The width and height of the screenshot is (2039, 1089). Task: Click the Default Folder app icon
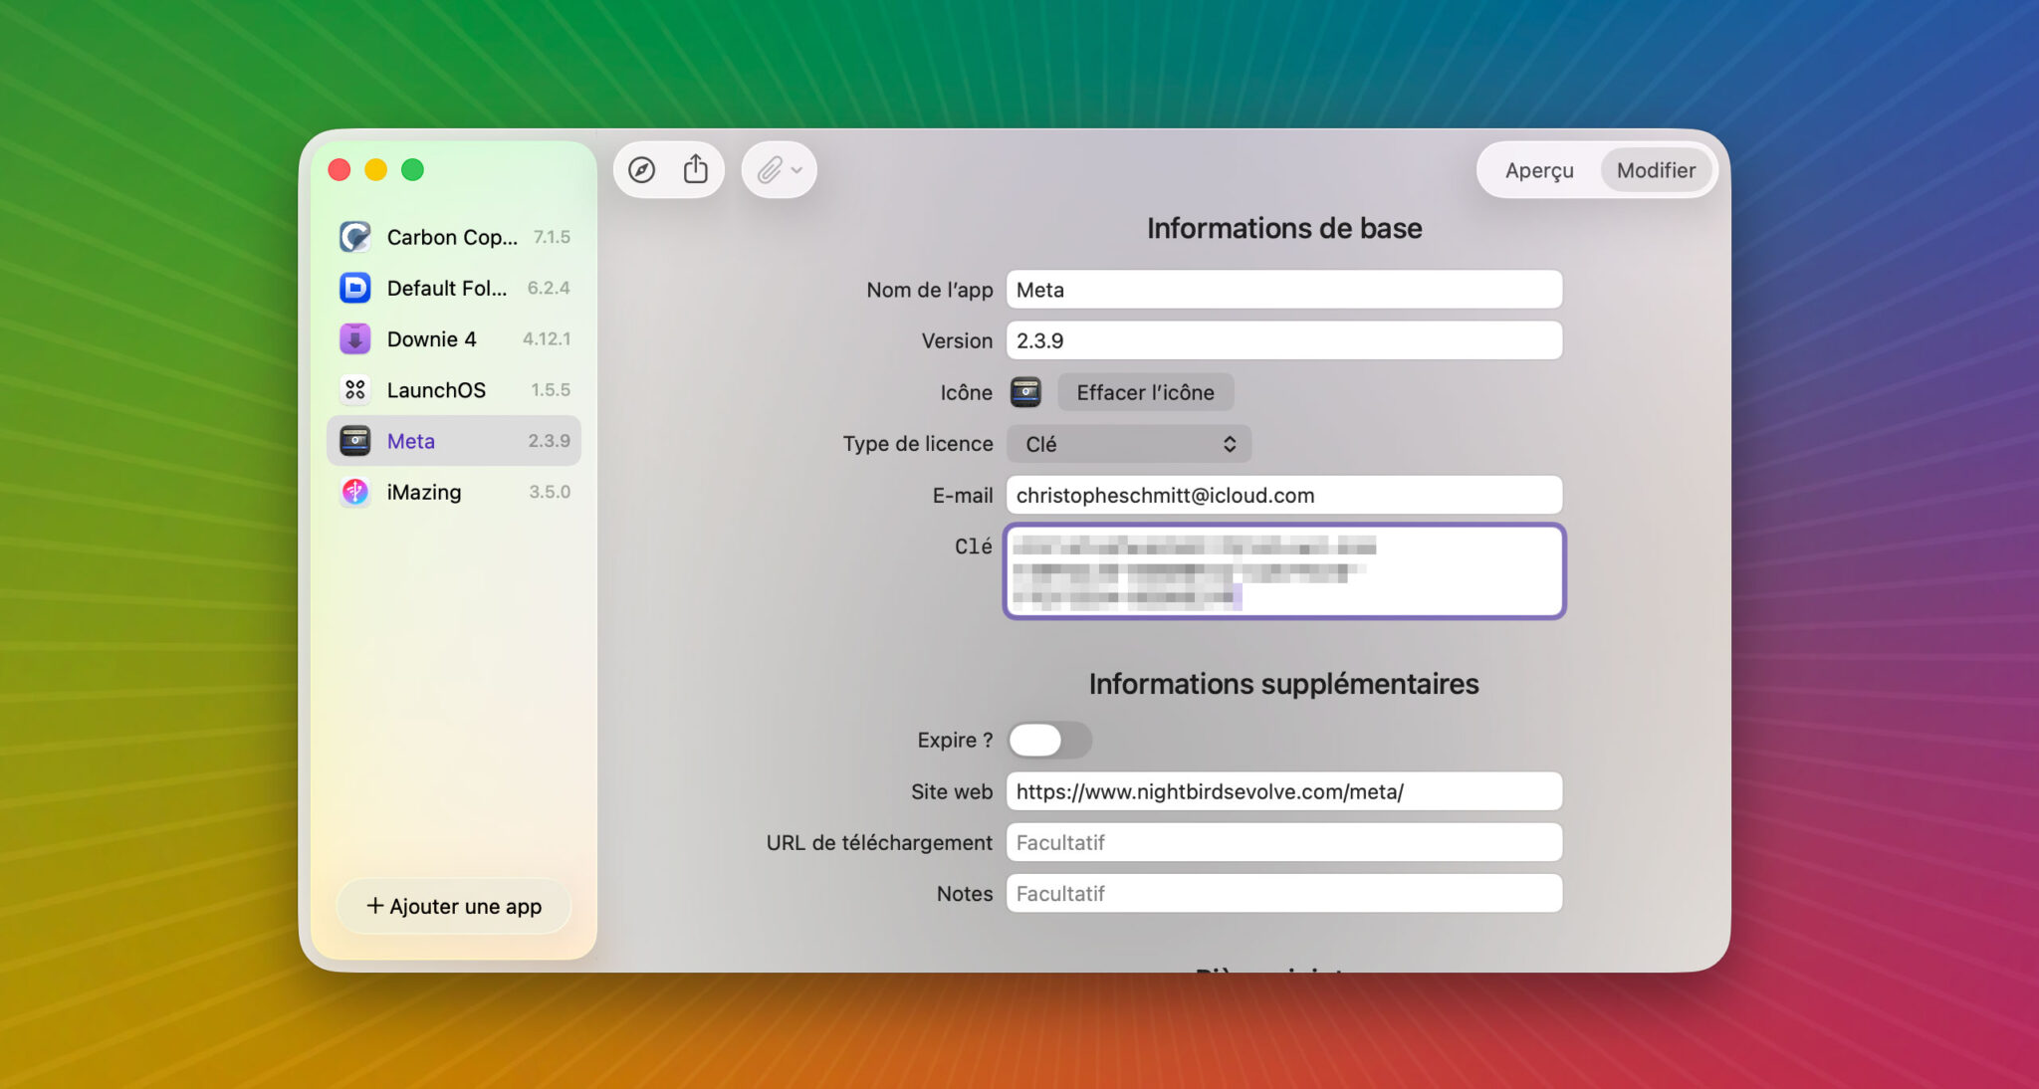355,288
